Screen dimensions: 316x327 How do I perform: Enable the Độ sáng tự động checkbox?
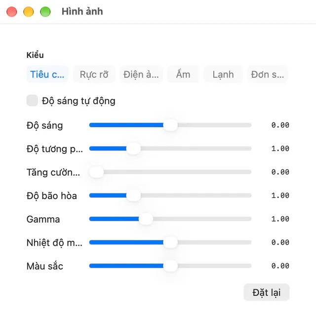click(x=32, y=100)
